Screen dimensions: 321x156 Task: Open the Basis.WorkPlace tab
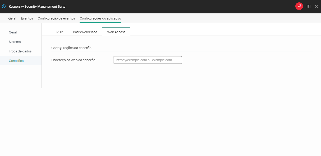tap(85, 32)
